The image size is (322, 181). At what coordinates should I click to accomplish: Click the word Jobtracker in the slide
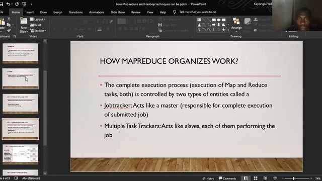[x=118, y=106]
